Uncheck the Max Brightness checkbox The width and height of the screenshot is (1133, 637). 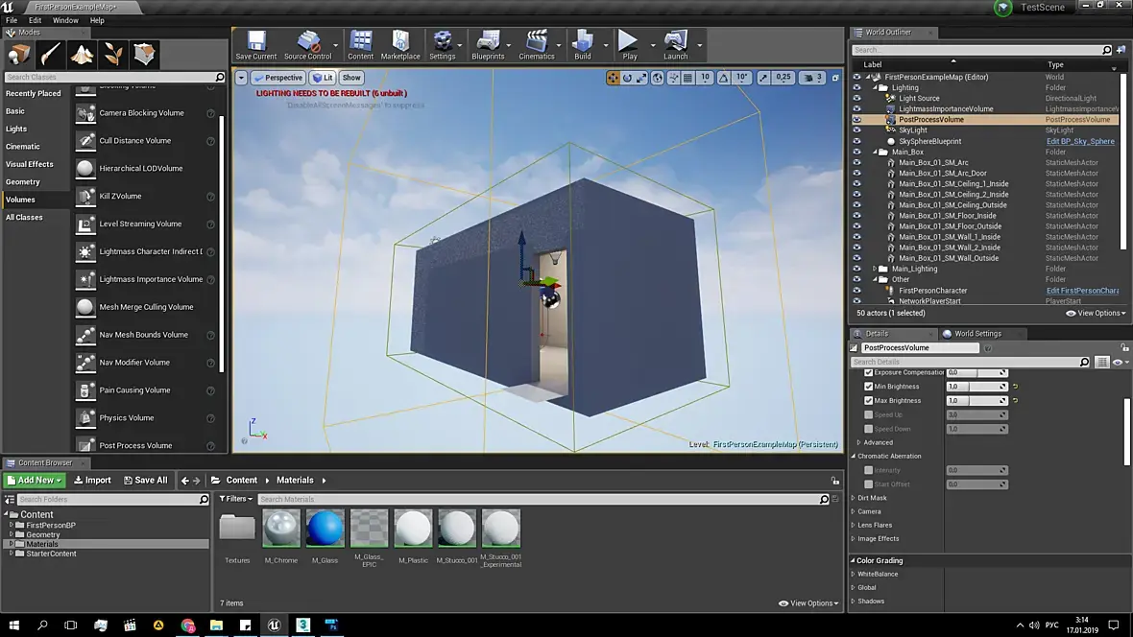click(869, 400)
